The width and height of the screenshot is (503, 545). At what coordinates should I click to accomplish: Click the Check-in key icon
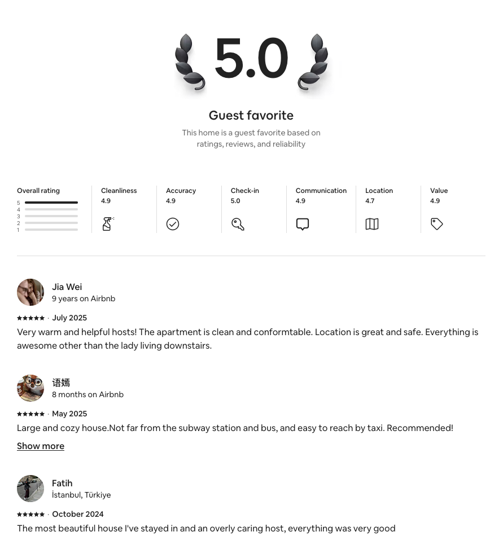click(x=238, y=224)
